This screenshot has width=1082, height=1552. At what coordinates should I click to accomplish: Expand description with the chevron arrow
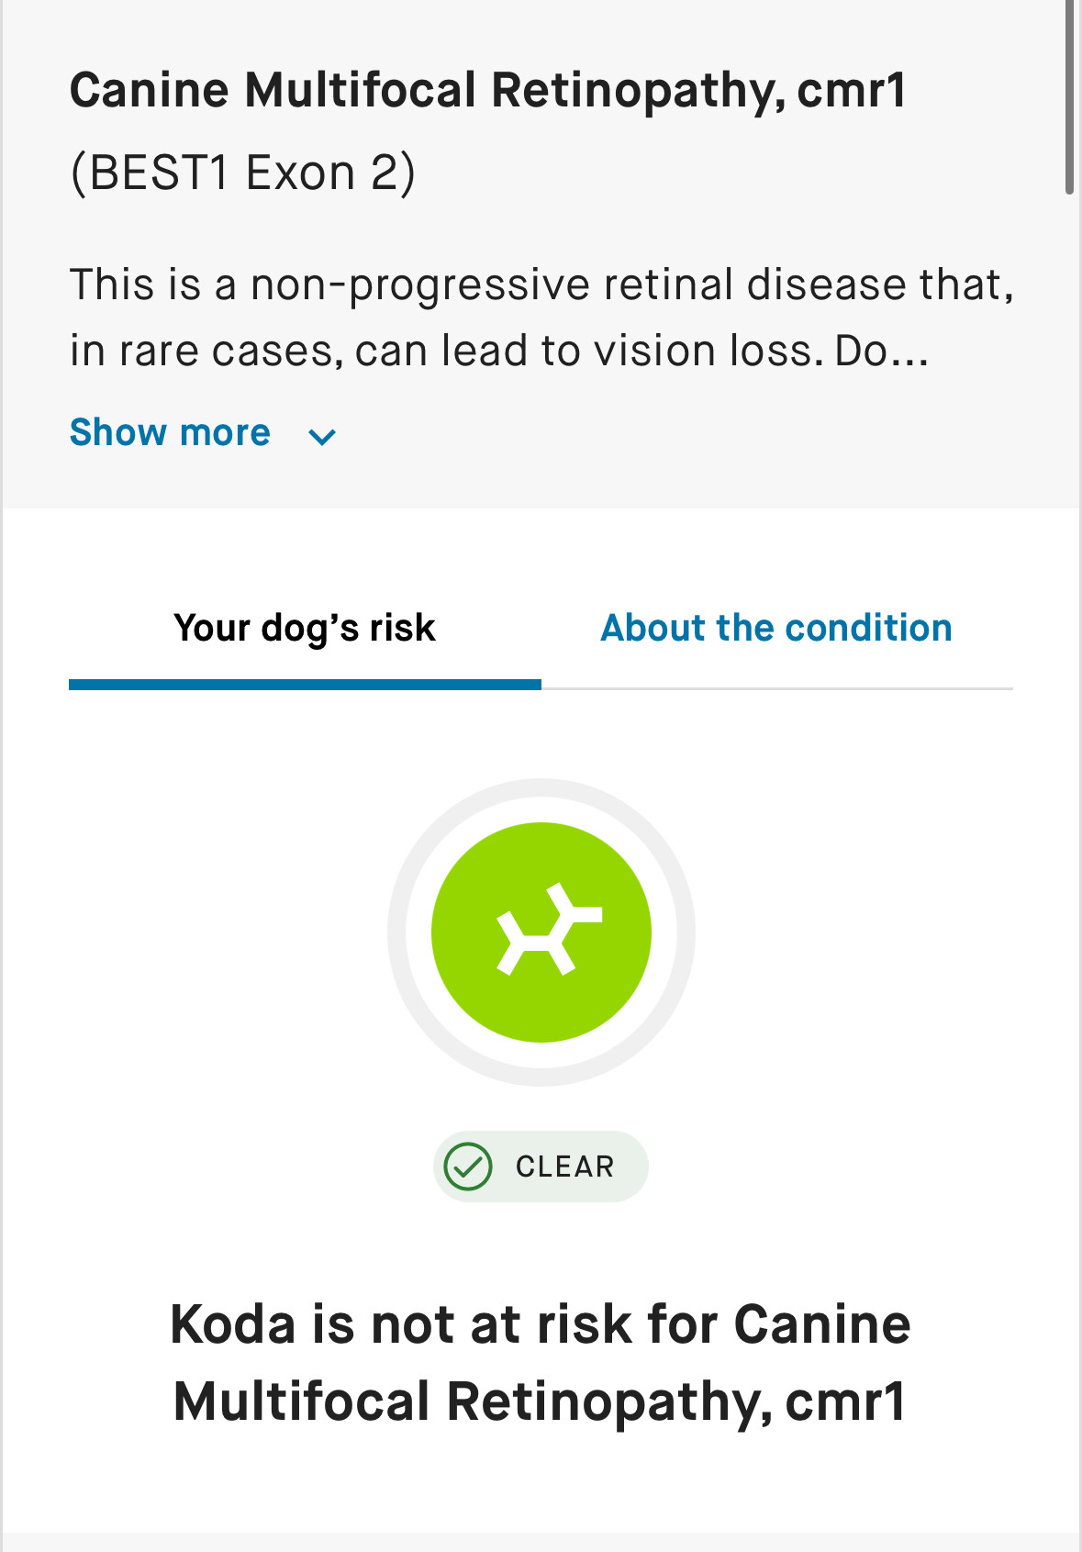(x=322, y=436)
